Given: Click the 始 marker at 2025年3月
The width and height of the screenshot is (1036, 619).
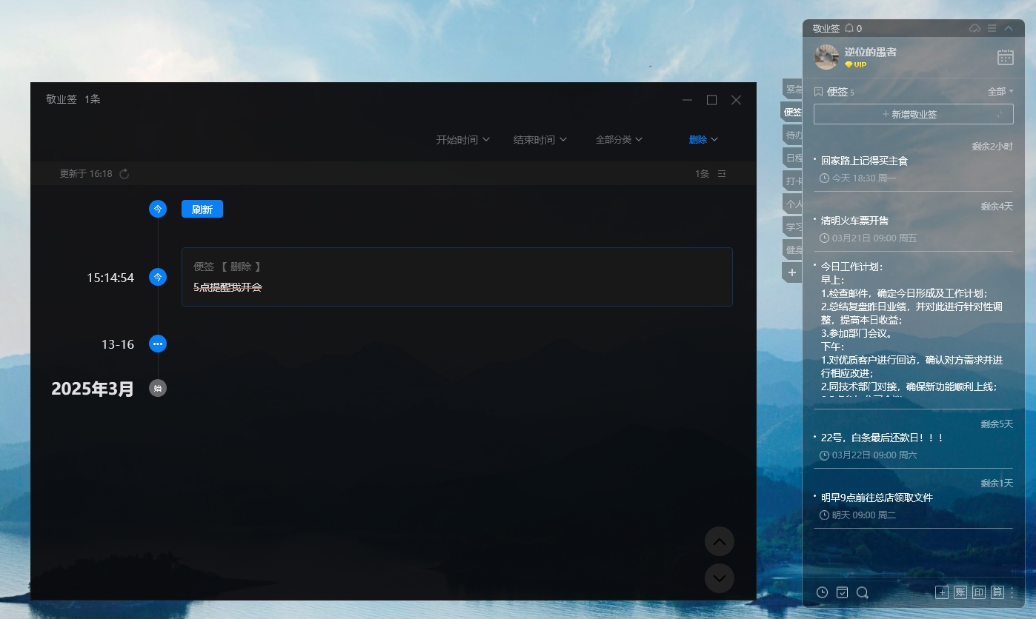Looking at the screenshot, I should pos(158,388).
